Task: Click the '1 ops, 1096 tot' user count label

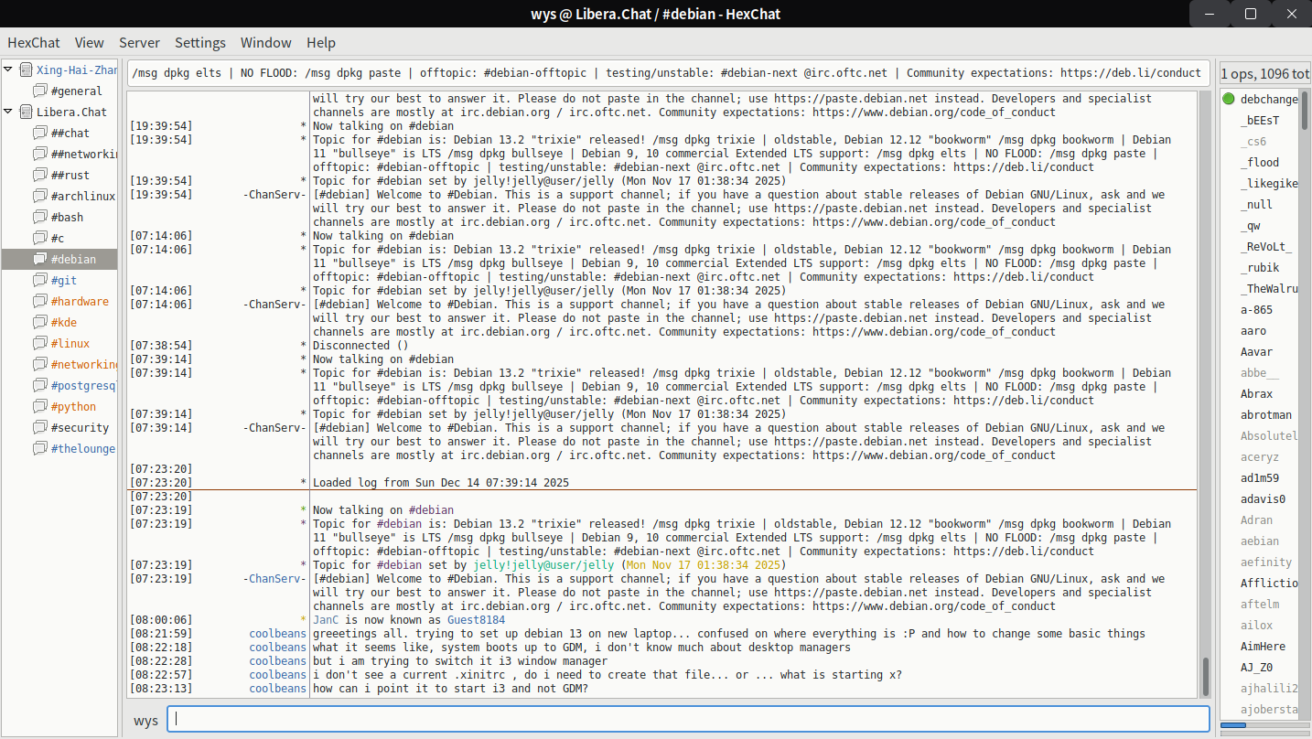Action: coord(1265,73)
